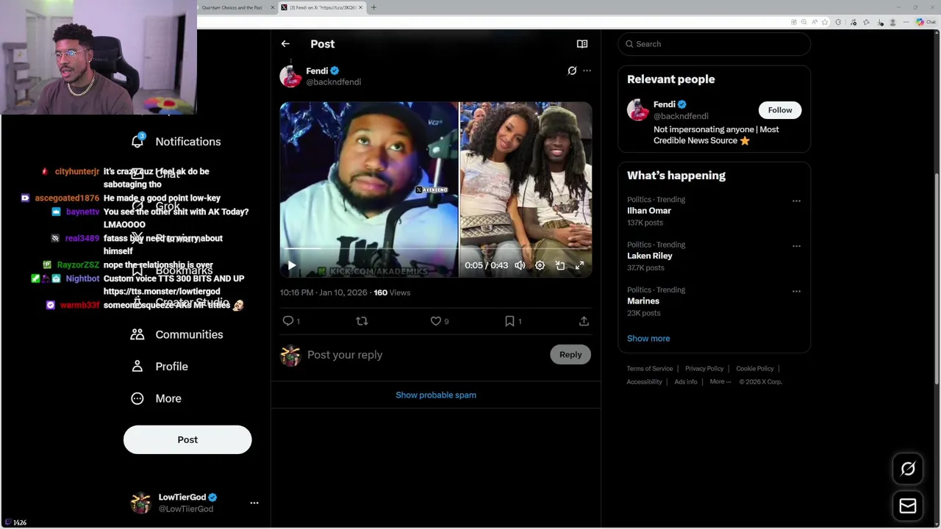Screen dimensions: 941x529
Task: Open Terms of Service link
Action: click(x=650, y=369)
